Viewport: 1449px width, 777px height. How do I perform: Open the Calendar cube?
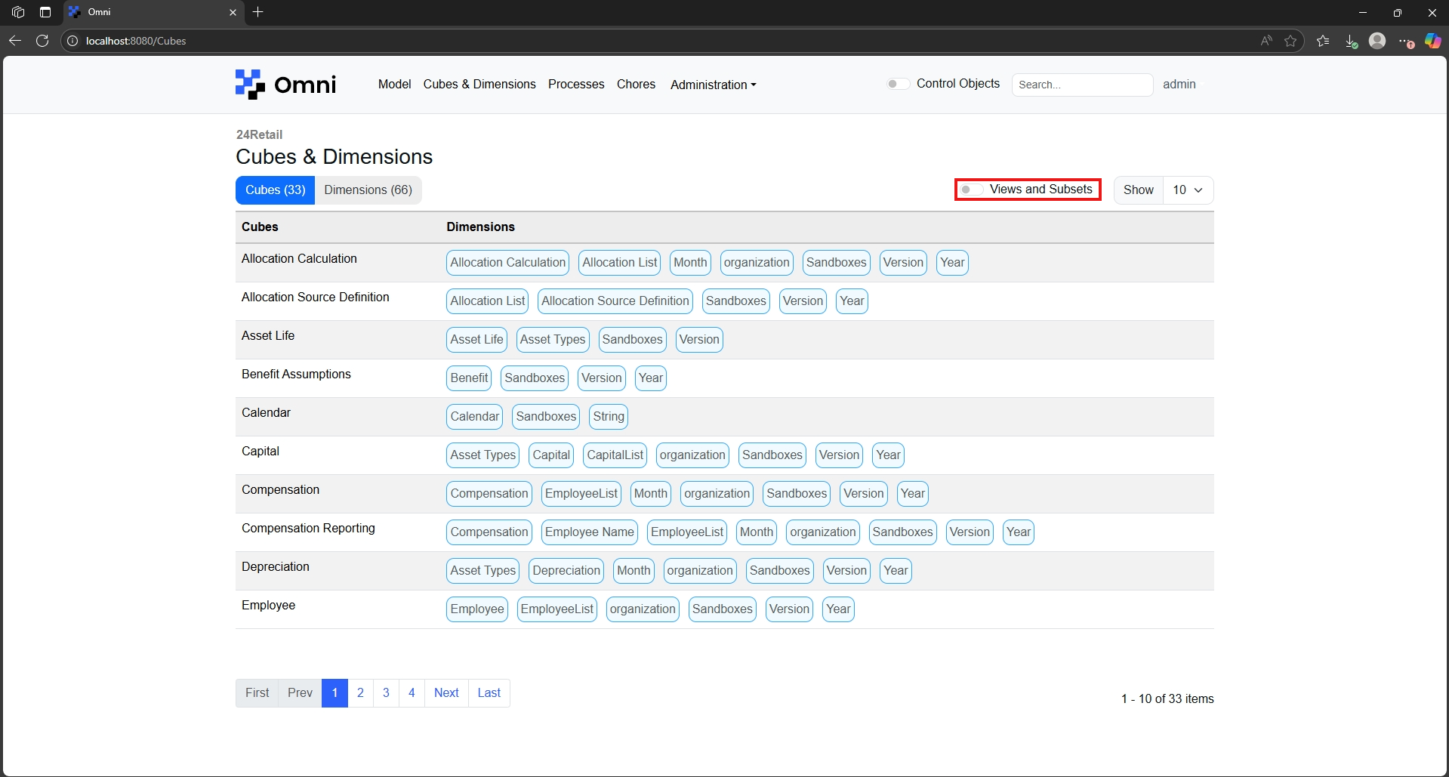click(266, 412)
